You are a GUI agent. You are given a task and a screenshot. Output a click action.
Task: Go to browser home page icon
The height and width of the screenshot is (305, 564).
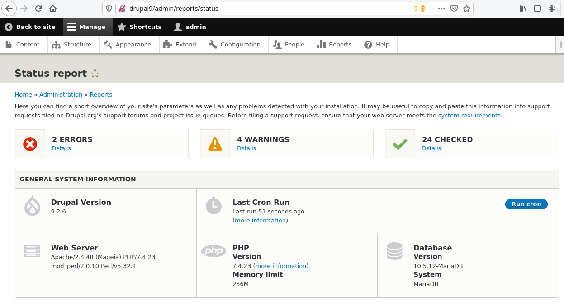pos(53,9)
